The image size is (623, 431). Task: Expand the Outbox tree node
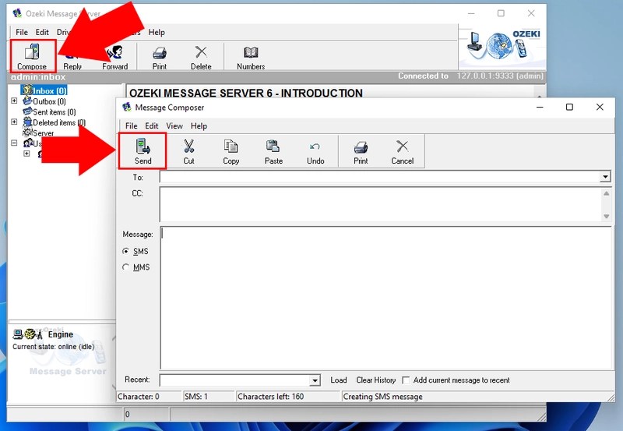(14, 101)
